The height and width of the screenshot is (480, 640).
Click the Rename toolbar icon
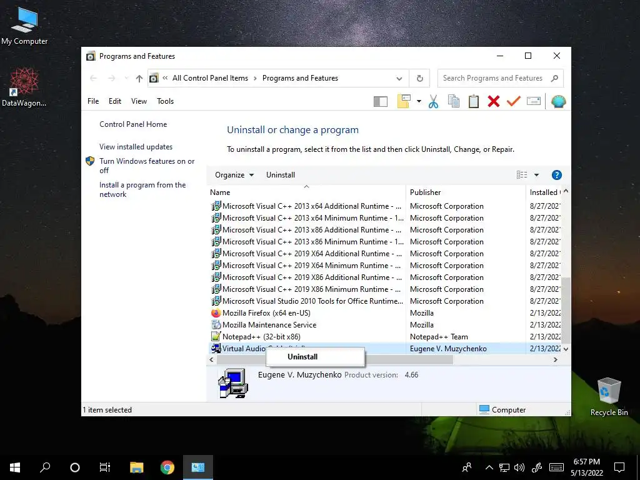pyautogui.click(x=534, y=101)
